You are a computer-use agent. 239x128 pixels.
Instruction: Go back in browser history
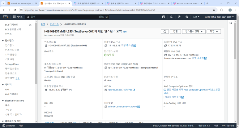tap(4, 10)
